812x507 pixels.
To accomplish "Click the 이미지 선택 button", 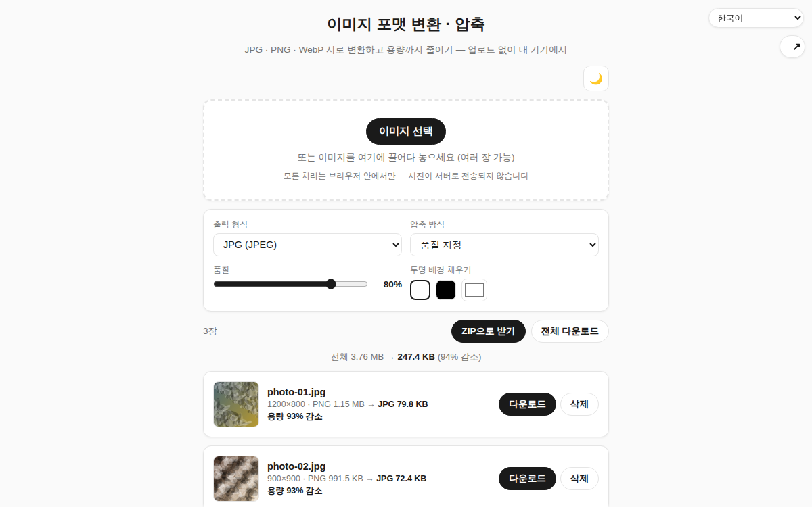I will pyautogui.click(x=406, y=131).
